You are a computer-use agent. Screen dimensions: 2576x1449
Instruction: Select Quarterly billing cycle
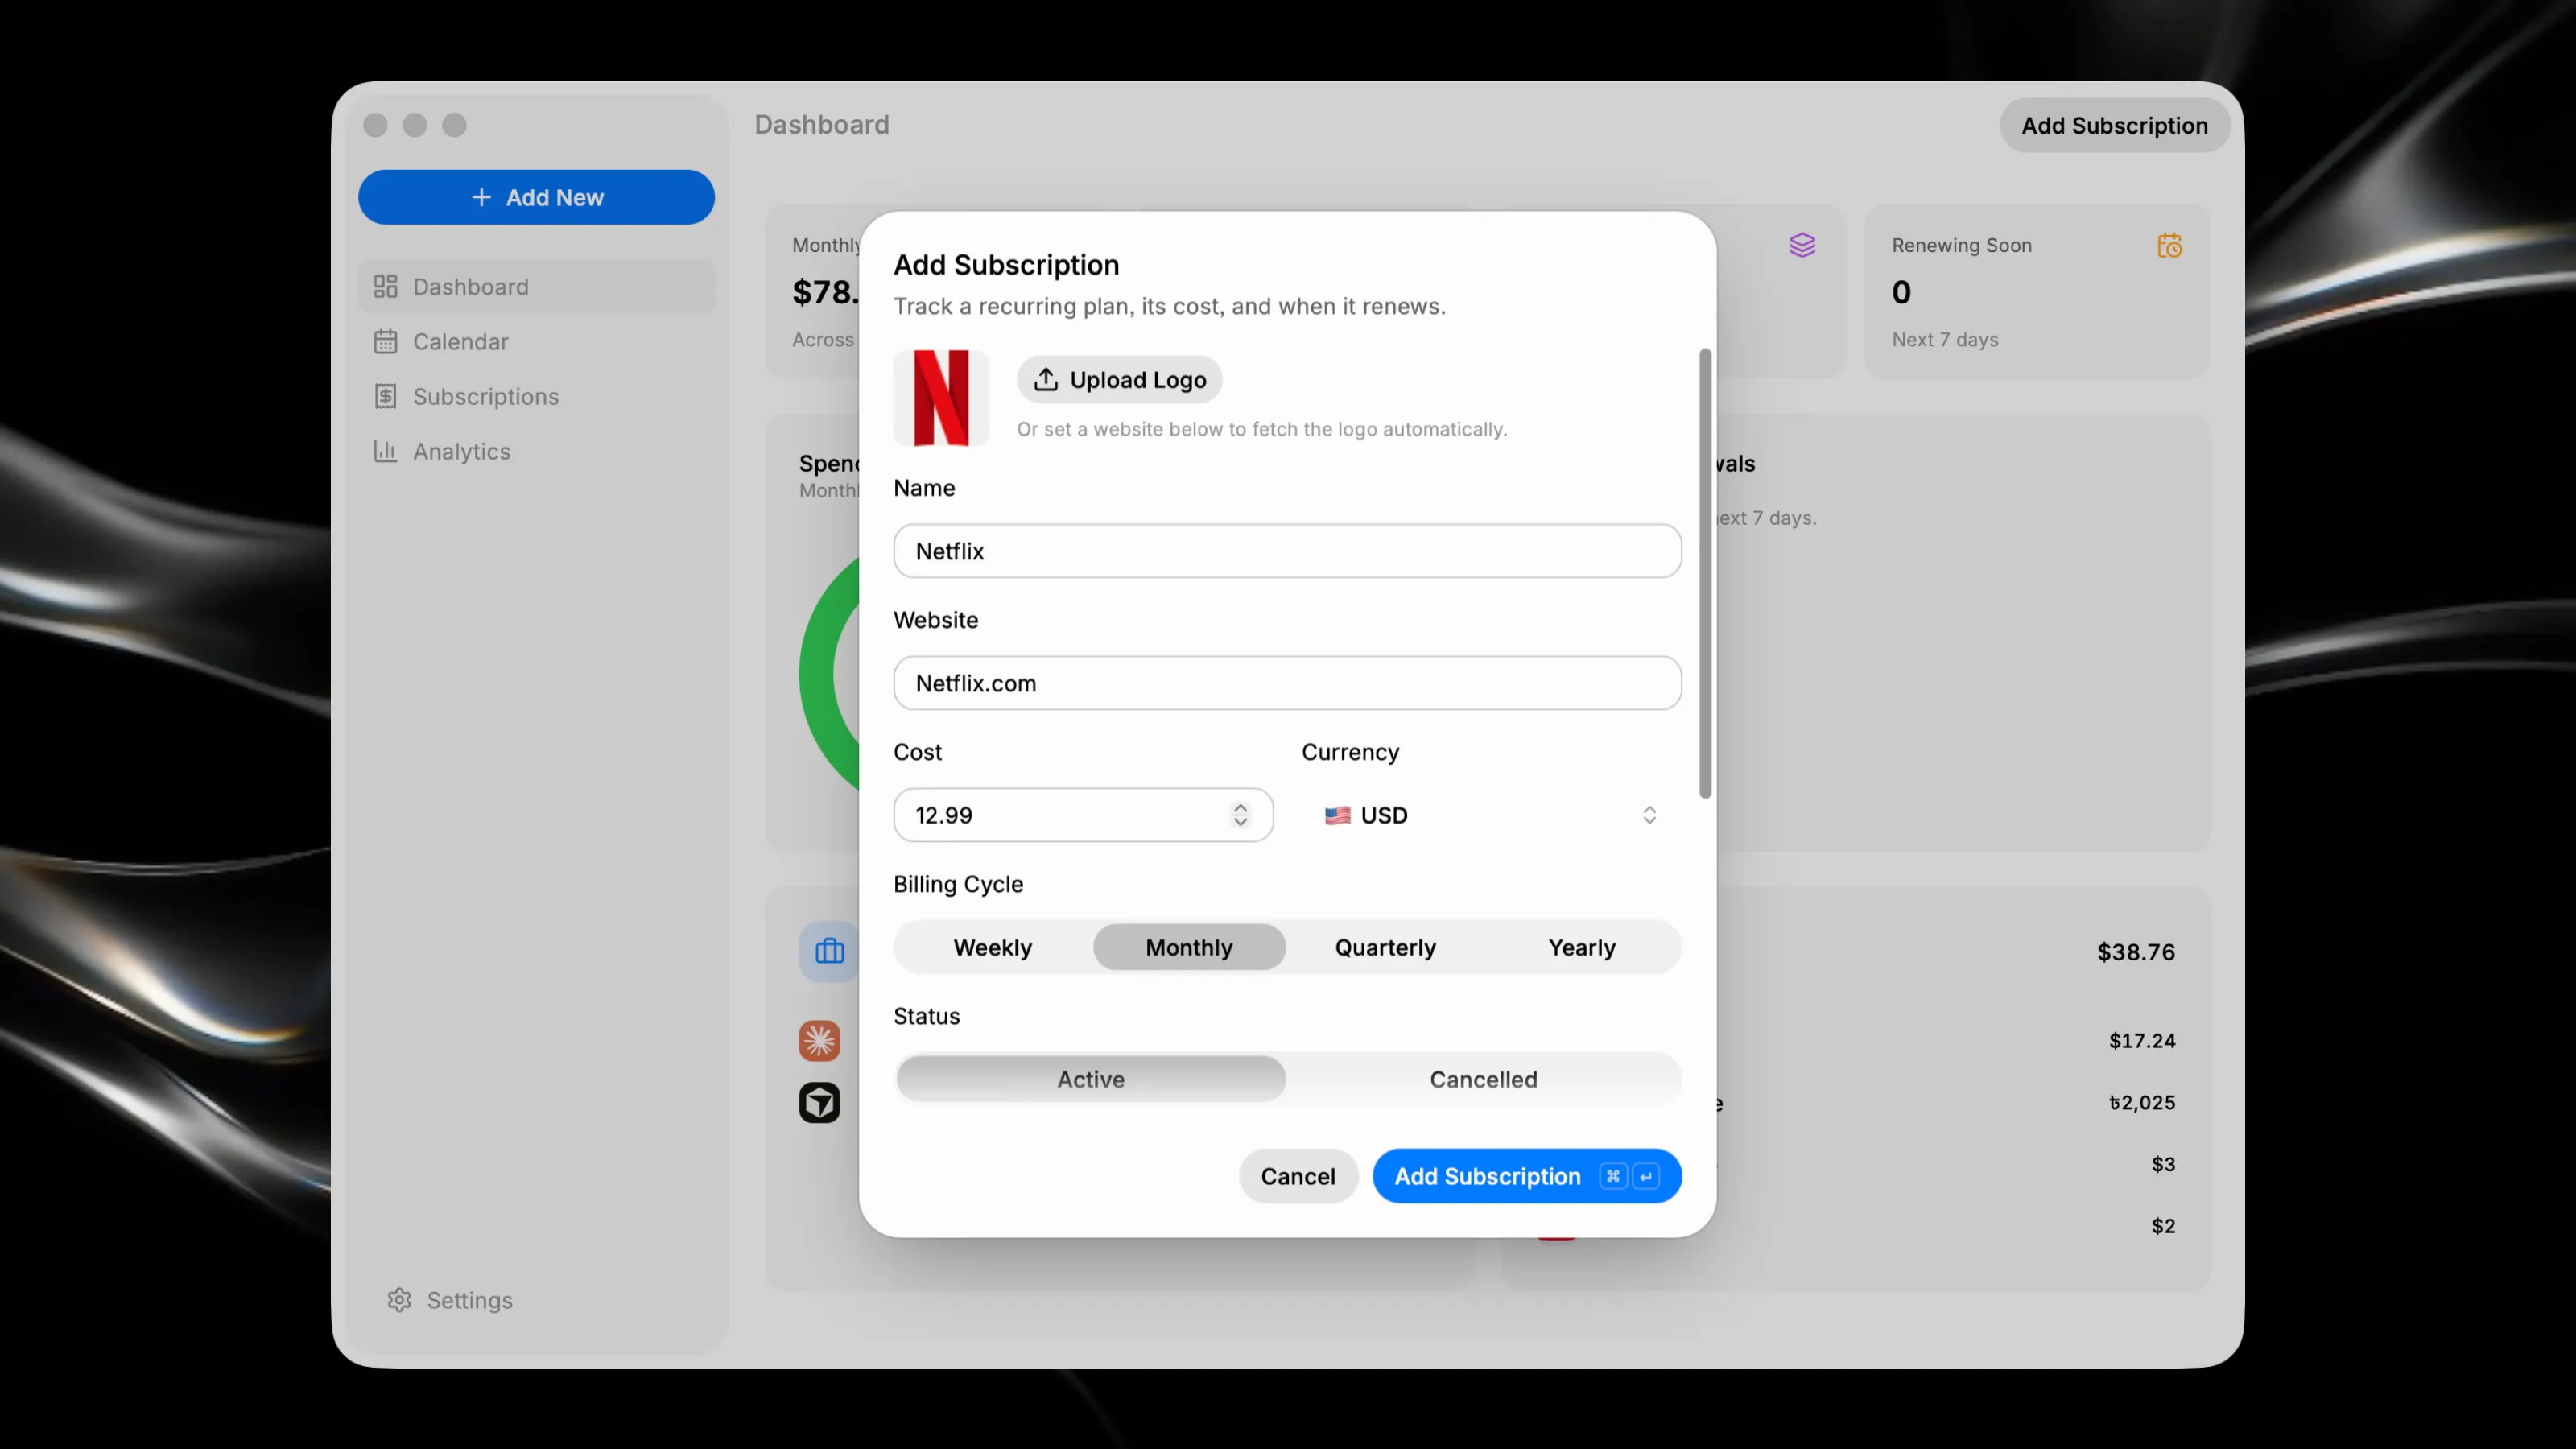click(x=1385, y=947)
